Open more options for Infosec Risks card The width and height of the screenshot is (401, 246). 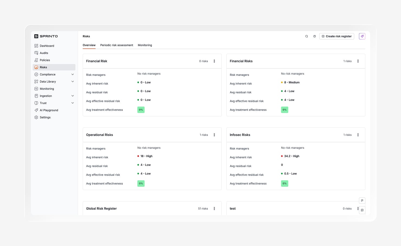(358, 135)
